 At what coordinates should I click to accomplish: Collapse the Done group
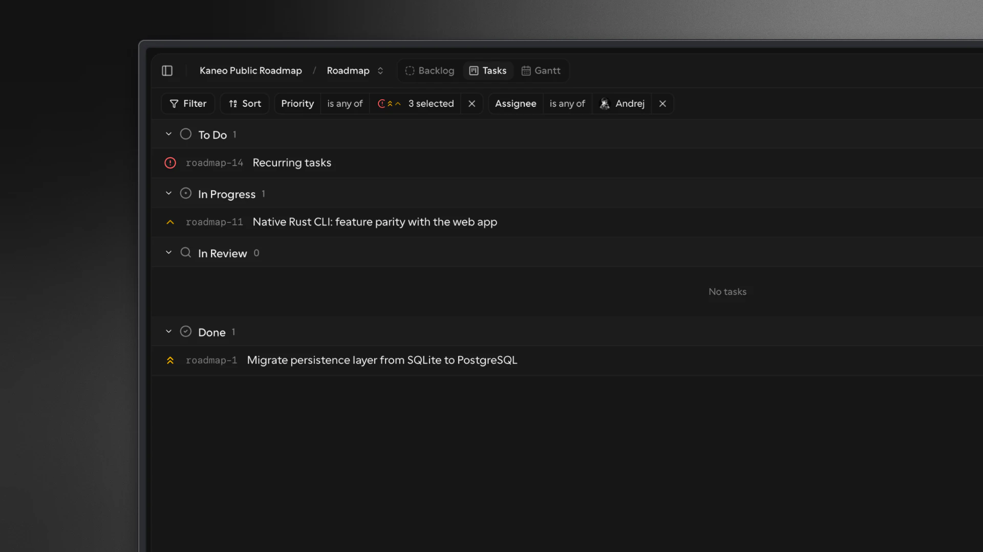(x=168, y=331)
